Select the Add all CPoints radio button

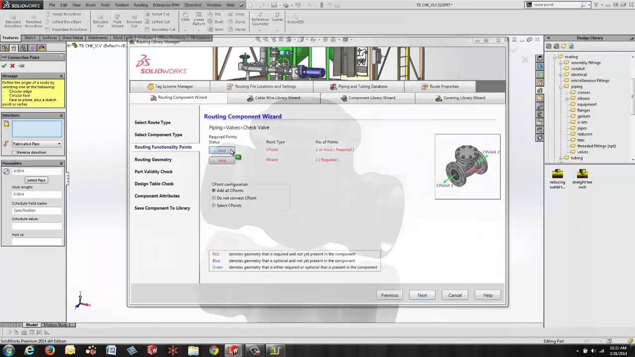(214, 190)
